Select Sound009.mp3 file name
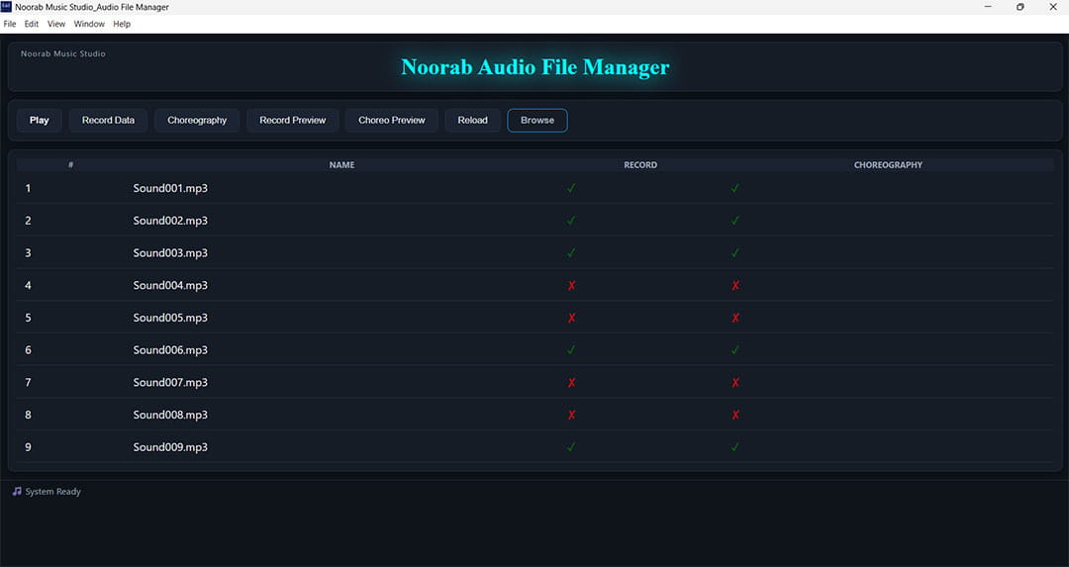Screen dimensions: 1069x567 170,447
